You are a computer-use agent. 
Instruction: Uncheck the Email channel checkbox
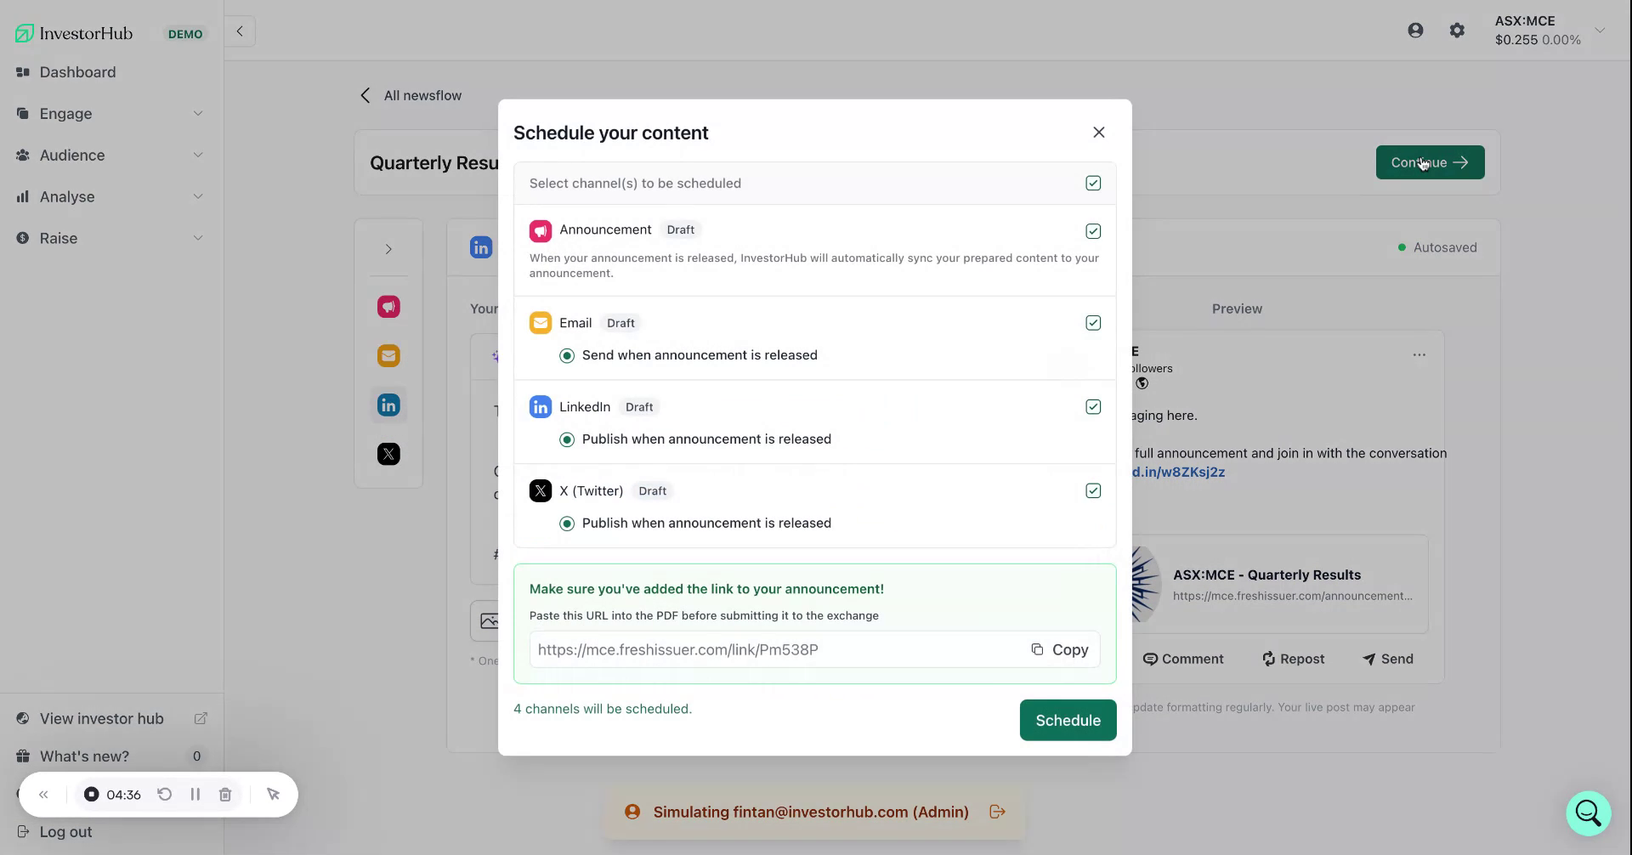tap(1093, 322)
